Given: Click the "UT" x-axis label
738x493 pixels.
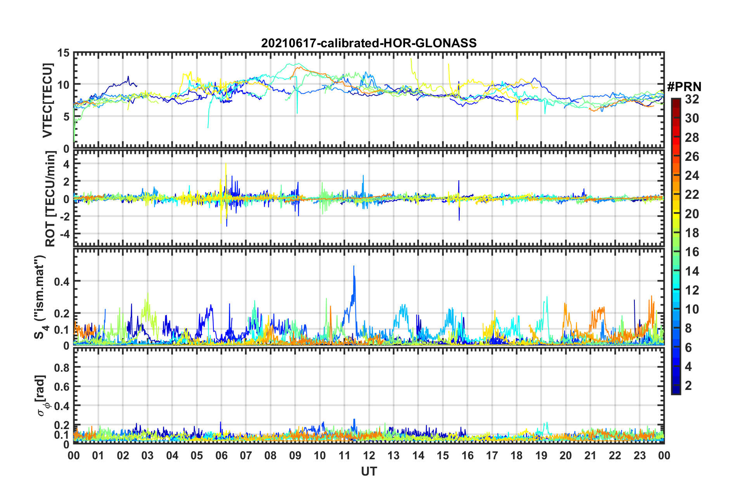Looking at the screenshot, I should (x=369, y=471).
